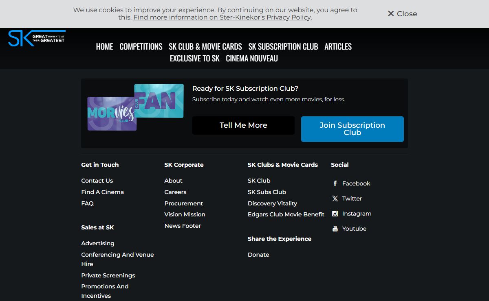Click the Facebook text link
Viewport: 489px width, 301px height.
click(356, 183)
